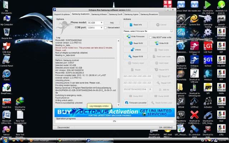Screen dimensions: 229x143
Task: Click the Help button beside Phone model
Action: pos(112,23)
